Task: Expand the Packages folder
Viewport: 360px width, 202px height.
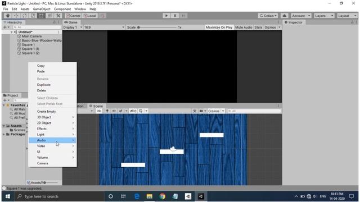Action: click(x=4, y=134)
